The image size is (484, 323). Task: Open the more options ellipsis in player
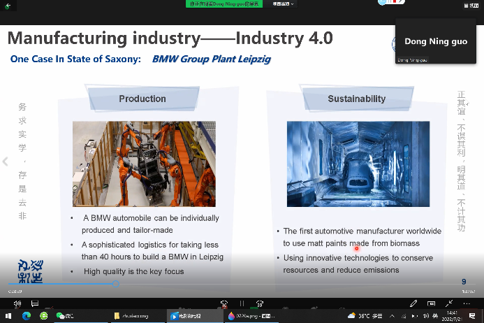click(466, 303)
